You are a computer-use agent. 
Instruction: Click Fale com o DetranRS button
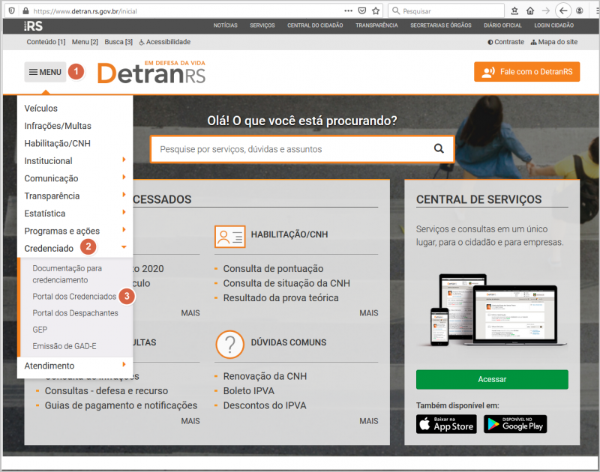click(527, 72)
